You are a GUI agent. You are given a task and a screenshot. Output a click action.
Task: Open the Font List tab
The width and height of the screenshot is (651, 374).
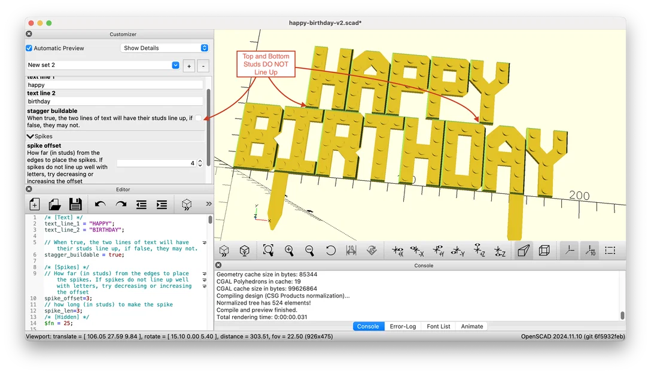[x=439, y=326]
